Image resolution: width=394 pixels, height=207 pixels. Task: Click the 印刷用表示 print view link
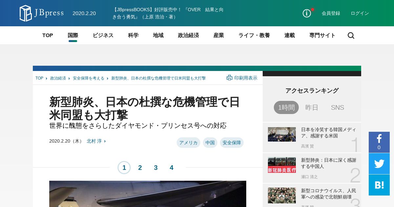246,78
